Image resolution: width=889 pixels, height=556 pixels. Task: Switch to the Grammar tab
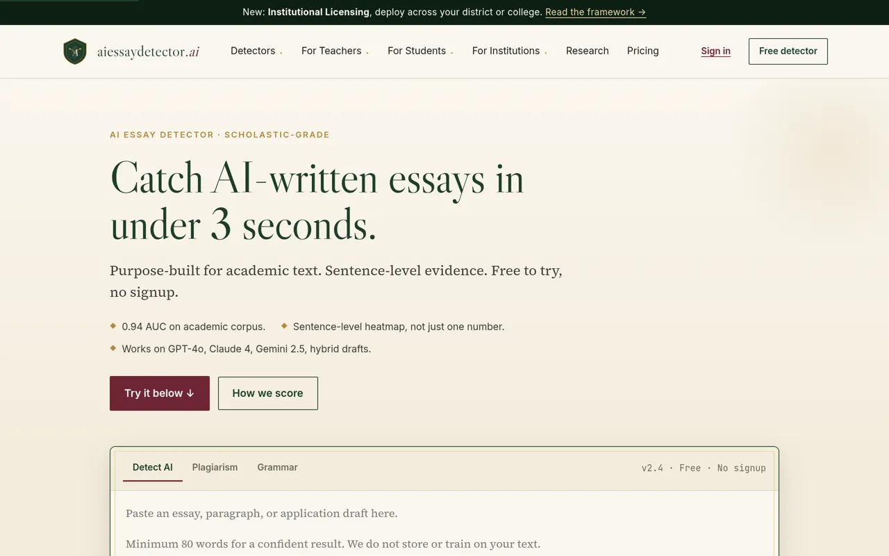click(277, 468)
